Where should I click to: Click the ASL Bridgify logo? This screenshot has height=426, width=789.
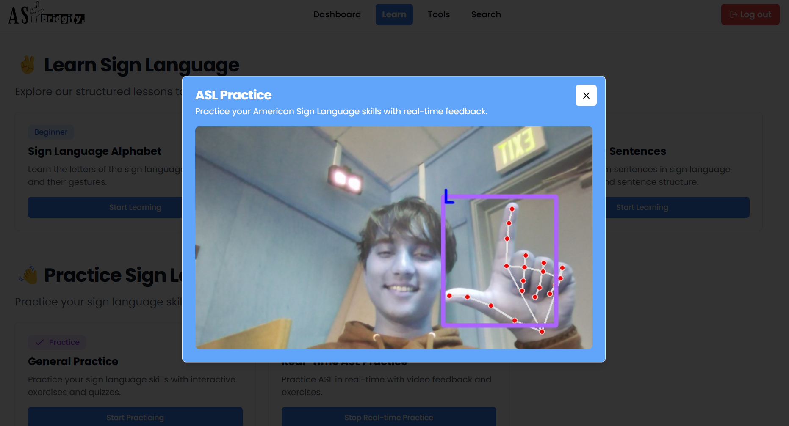coord(46,14)
